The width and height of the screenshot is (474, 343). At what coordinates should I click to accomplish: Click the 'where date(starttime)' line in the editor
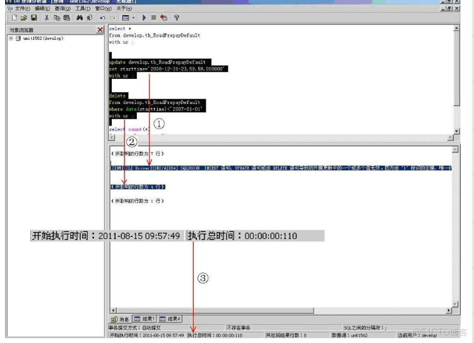(x=157, y=109)
